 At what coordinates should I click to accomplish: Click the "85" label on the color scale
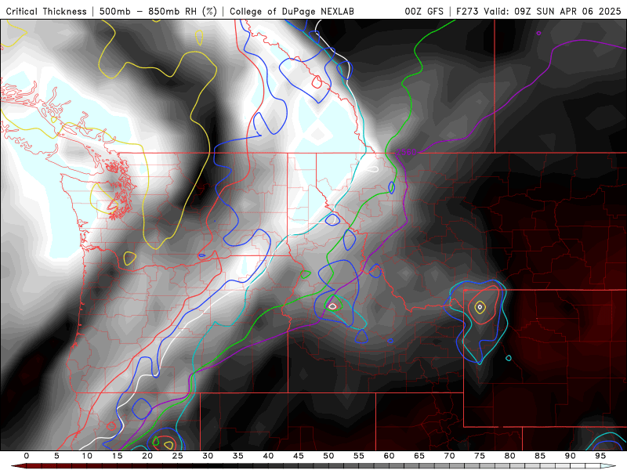point(540,456)
